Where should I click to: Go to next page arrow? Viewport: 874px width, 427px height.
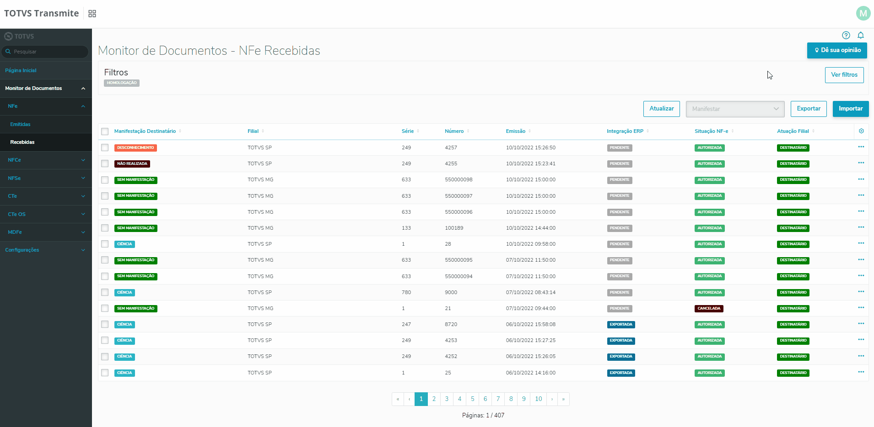(552, 399)
